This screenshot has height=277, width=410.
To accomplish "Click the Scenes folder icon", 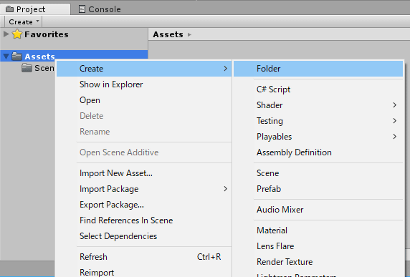I will [x=27, y=68].
